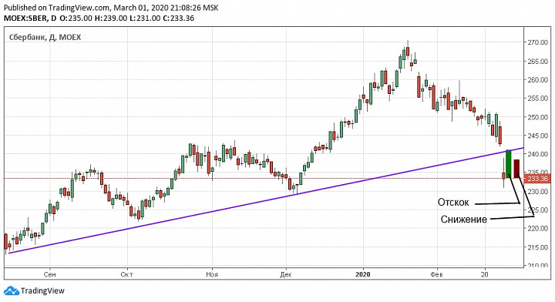Click the 'Ноя' month label on time axis

212,274
